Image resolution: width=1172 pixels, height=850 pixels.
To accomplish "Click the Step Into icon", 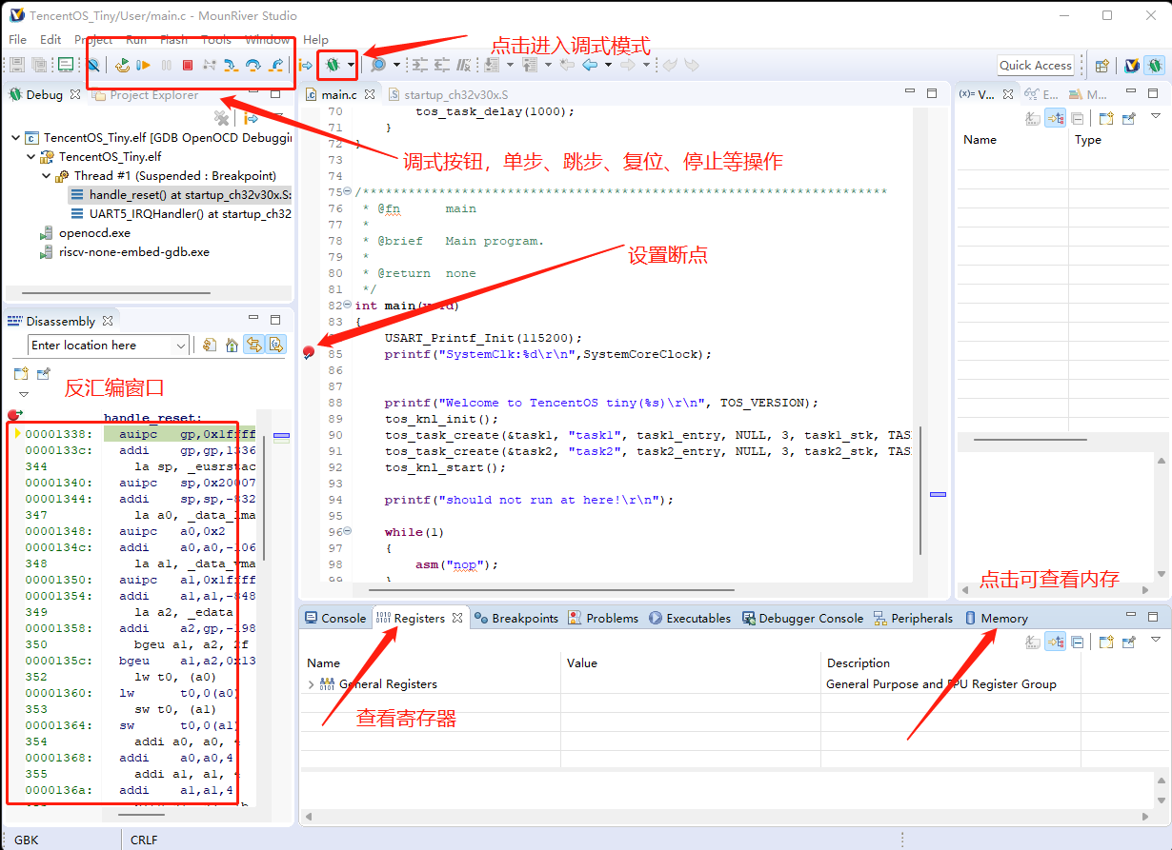I will coord(232,65).
